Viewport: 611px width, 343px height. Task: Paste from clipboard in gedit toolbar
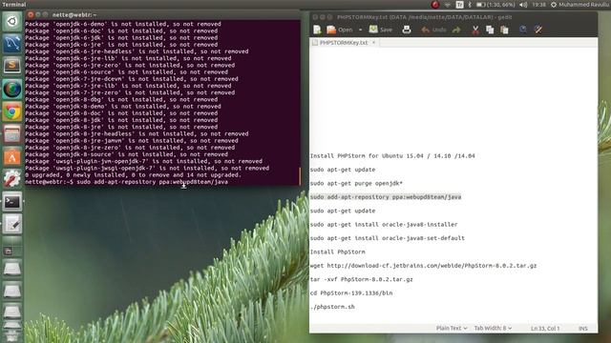pyautogui.click(x=504, y=30)
